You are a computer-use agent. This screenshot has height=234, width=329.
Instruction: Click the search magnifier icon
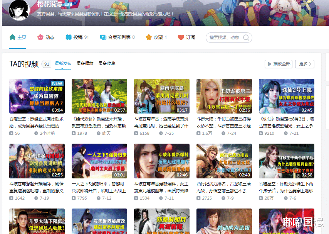tap(246, 37)
